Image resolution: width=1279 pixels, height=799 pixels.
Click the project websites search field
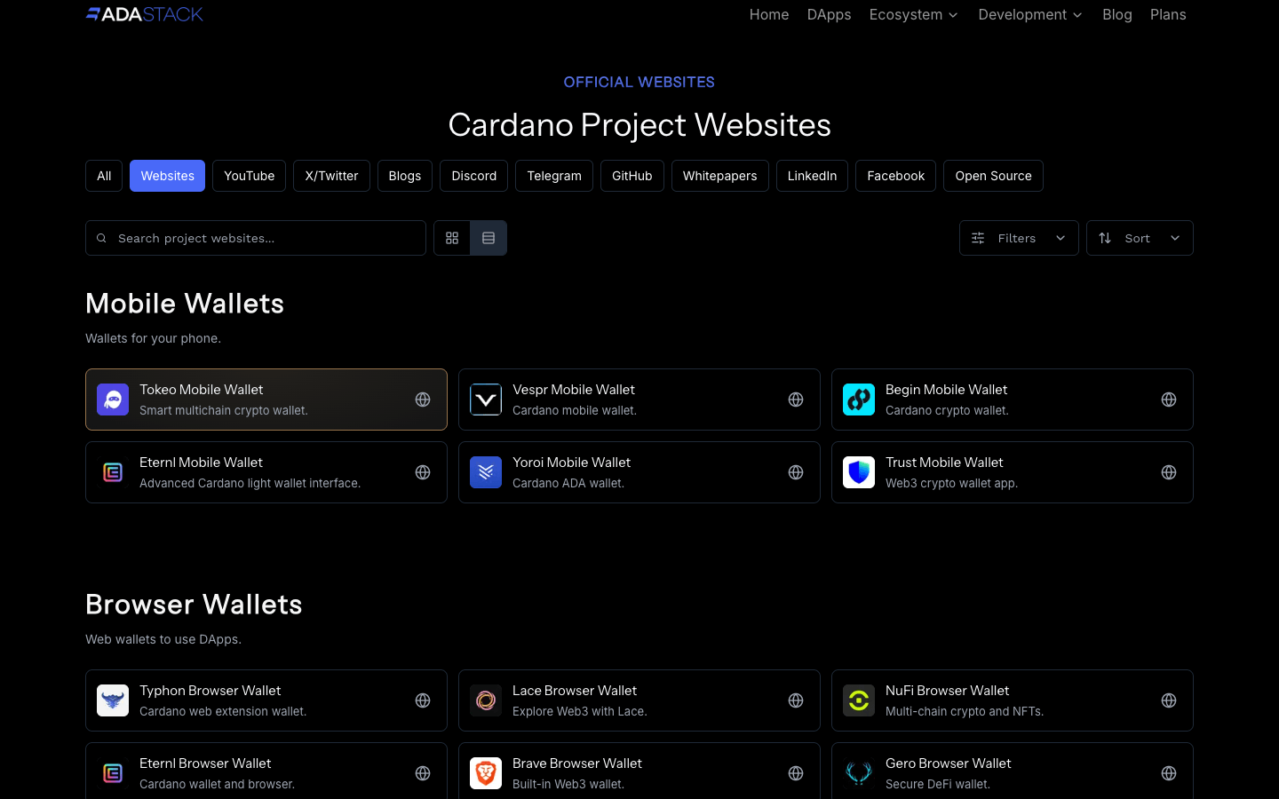pos(256,238)
